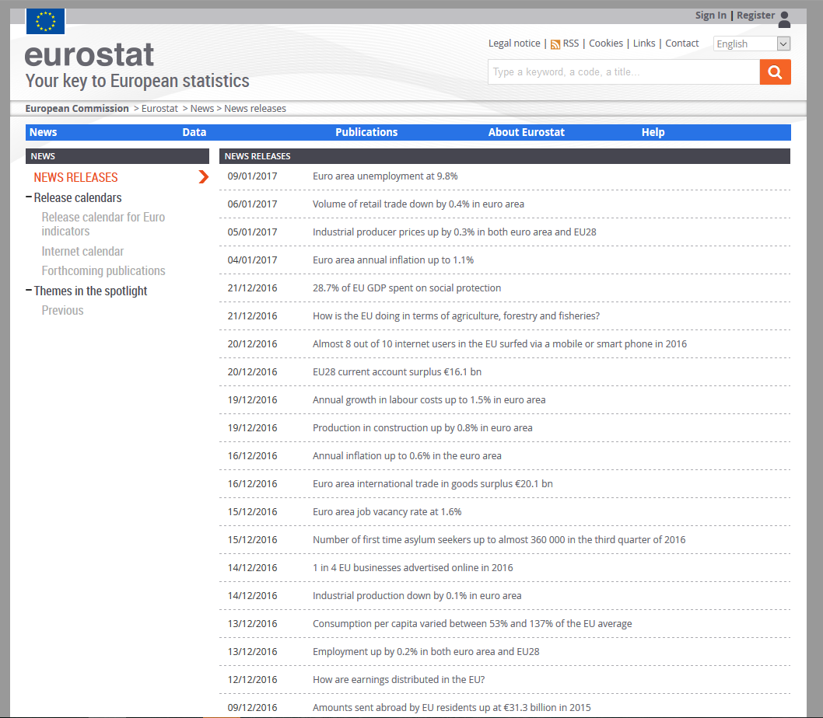The width and height of the screenshot is (823, 718).
Task: Click the Register link
Action: [x=756, y=16]
